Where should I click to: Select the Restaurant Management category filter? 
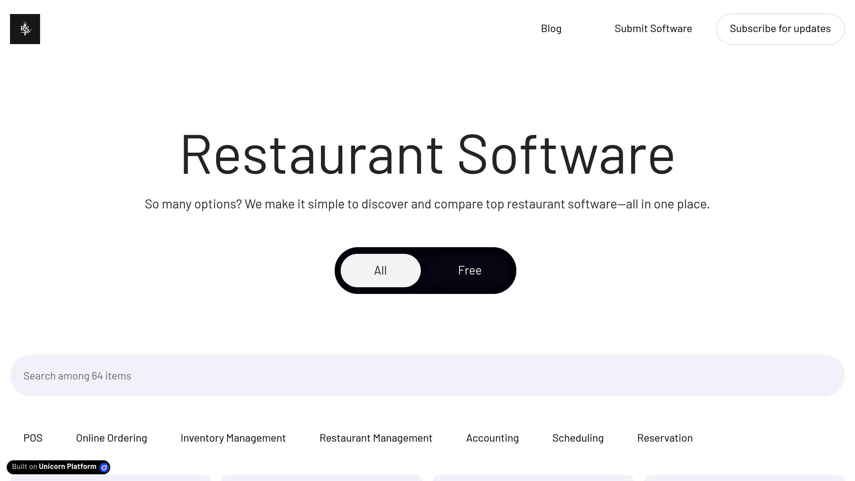[376, 438]
